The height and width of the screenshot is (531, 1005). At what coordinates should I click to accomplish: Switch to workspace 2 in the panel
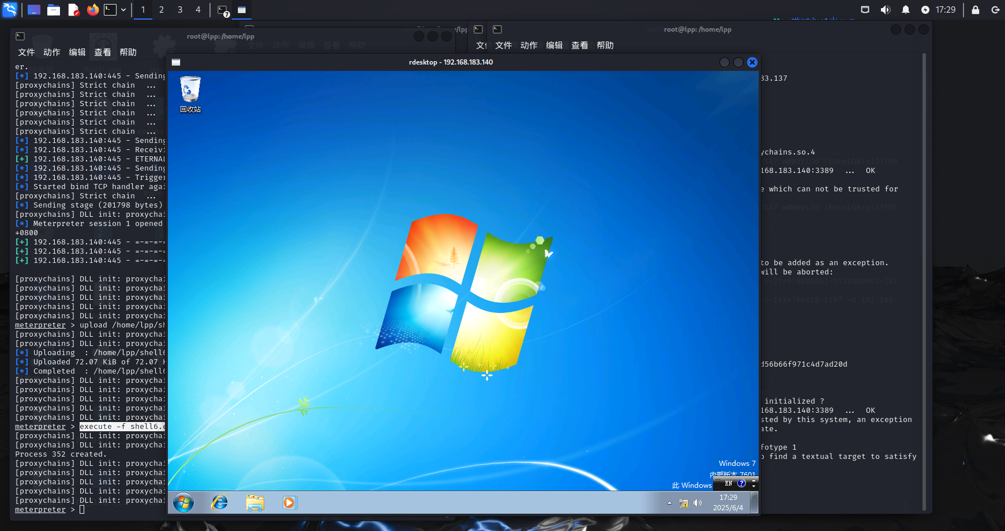[x=162, y=10]
